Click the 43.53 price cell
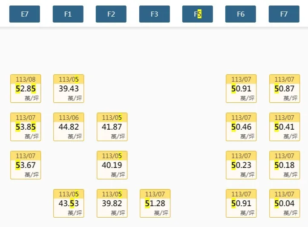 69,203
